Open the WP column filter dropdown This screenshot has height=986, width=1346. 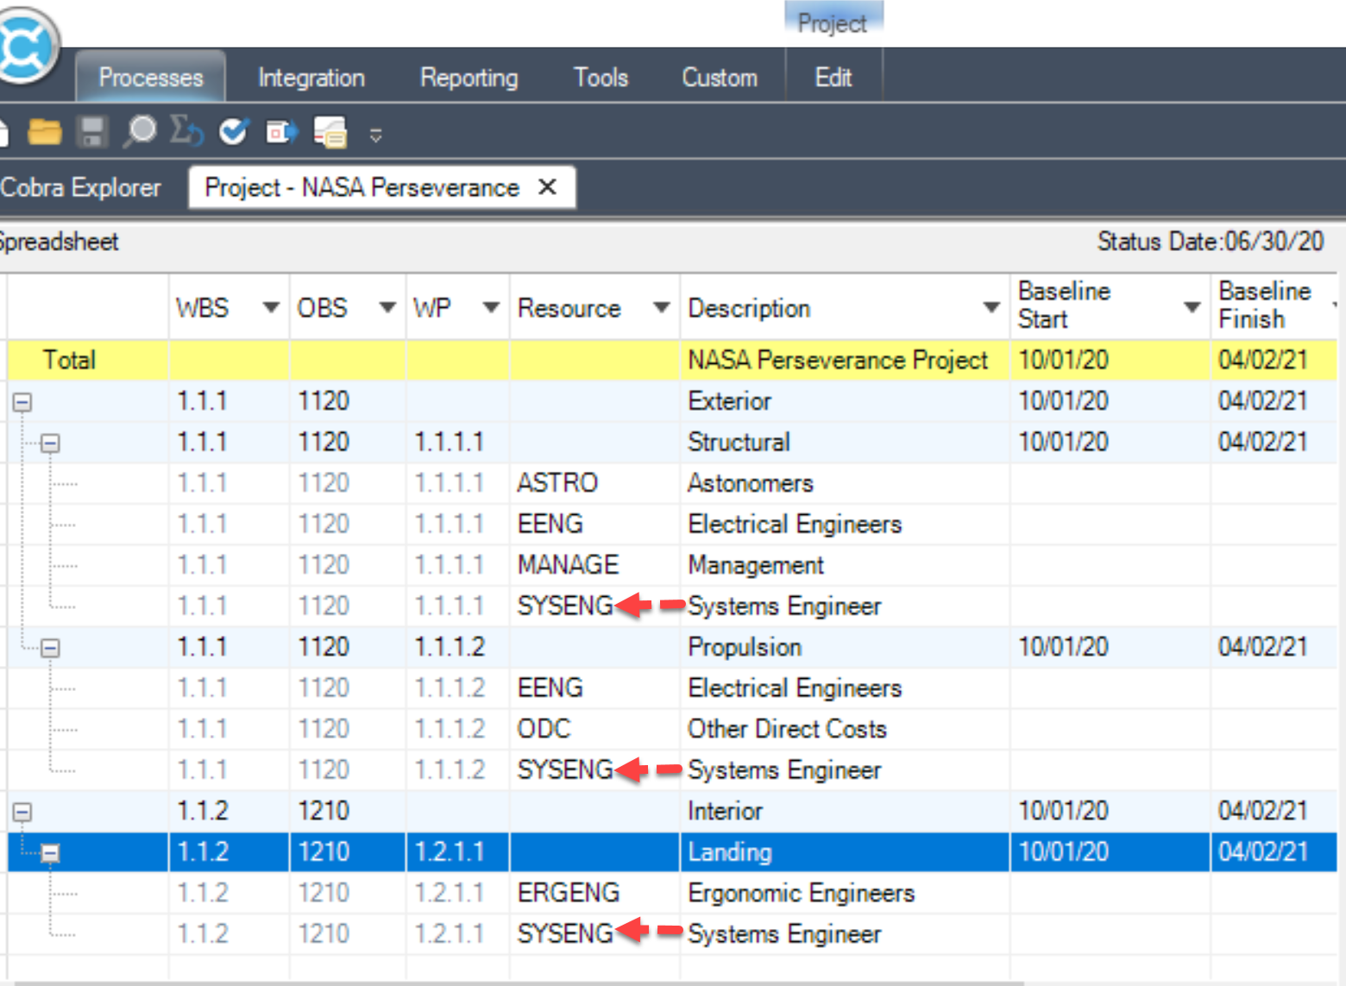[491, 308]
